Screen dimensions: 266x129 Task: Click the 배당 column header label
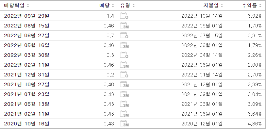point(105,6)
